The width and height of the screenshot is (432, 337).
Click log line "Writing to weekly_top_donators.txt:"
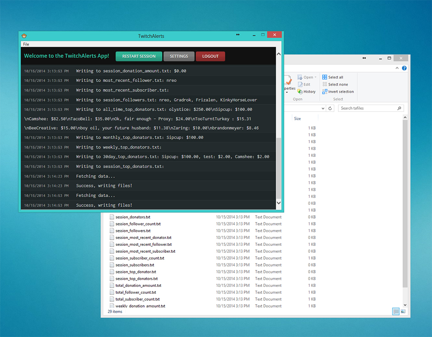[x=119, y=147]
